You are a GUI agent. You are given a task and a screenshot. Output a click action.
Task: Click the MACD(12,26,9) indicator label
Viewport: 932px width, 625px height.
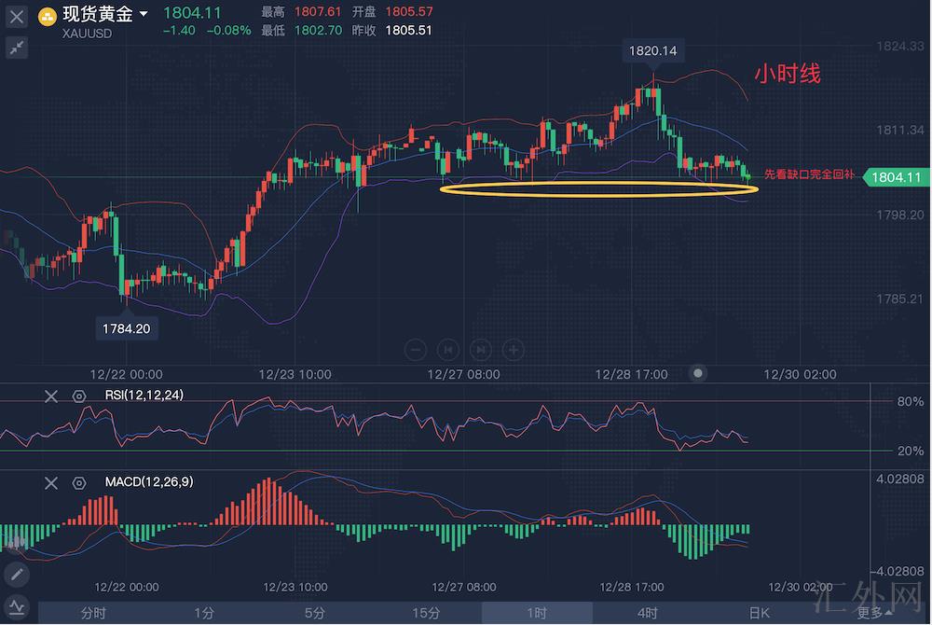pyautogui.click(x=148, y=481)
